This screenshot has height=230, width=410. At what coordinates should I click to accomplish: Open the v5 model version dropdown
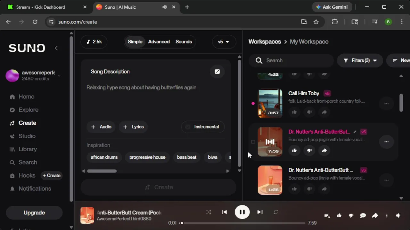[224, 42]
